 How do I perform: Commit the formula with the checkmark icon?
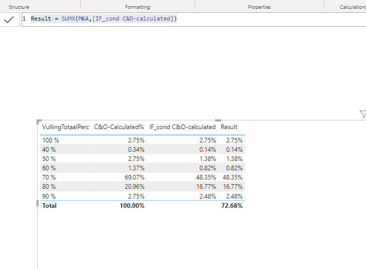tap(9, 20)
